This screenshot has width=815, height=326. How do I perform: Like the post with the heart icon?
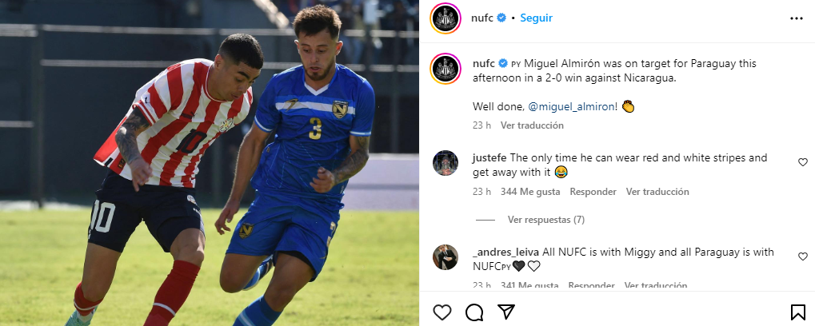pos(441,312)
